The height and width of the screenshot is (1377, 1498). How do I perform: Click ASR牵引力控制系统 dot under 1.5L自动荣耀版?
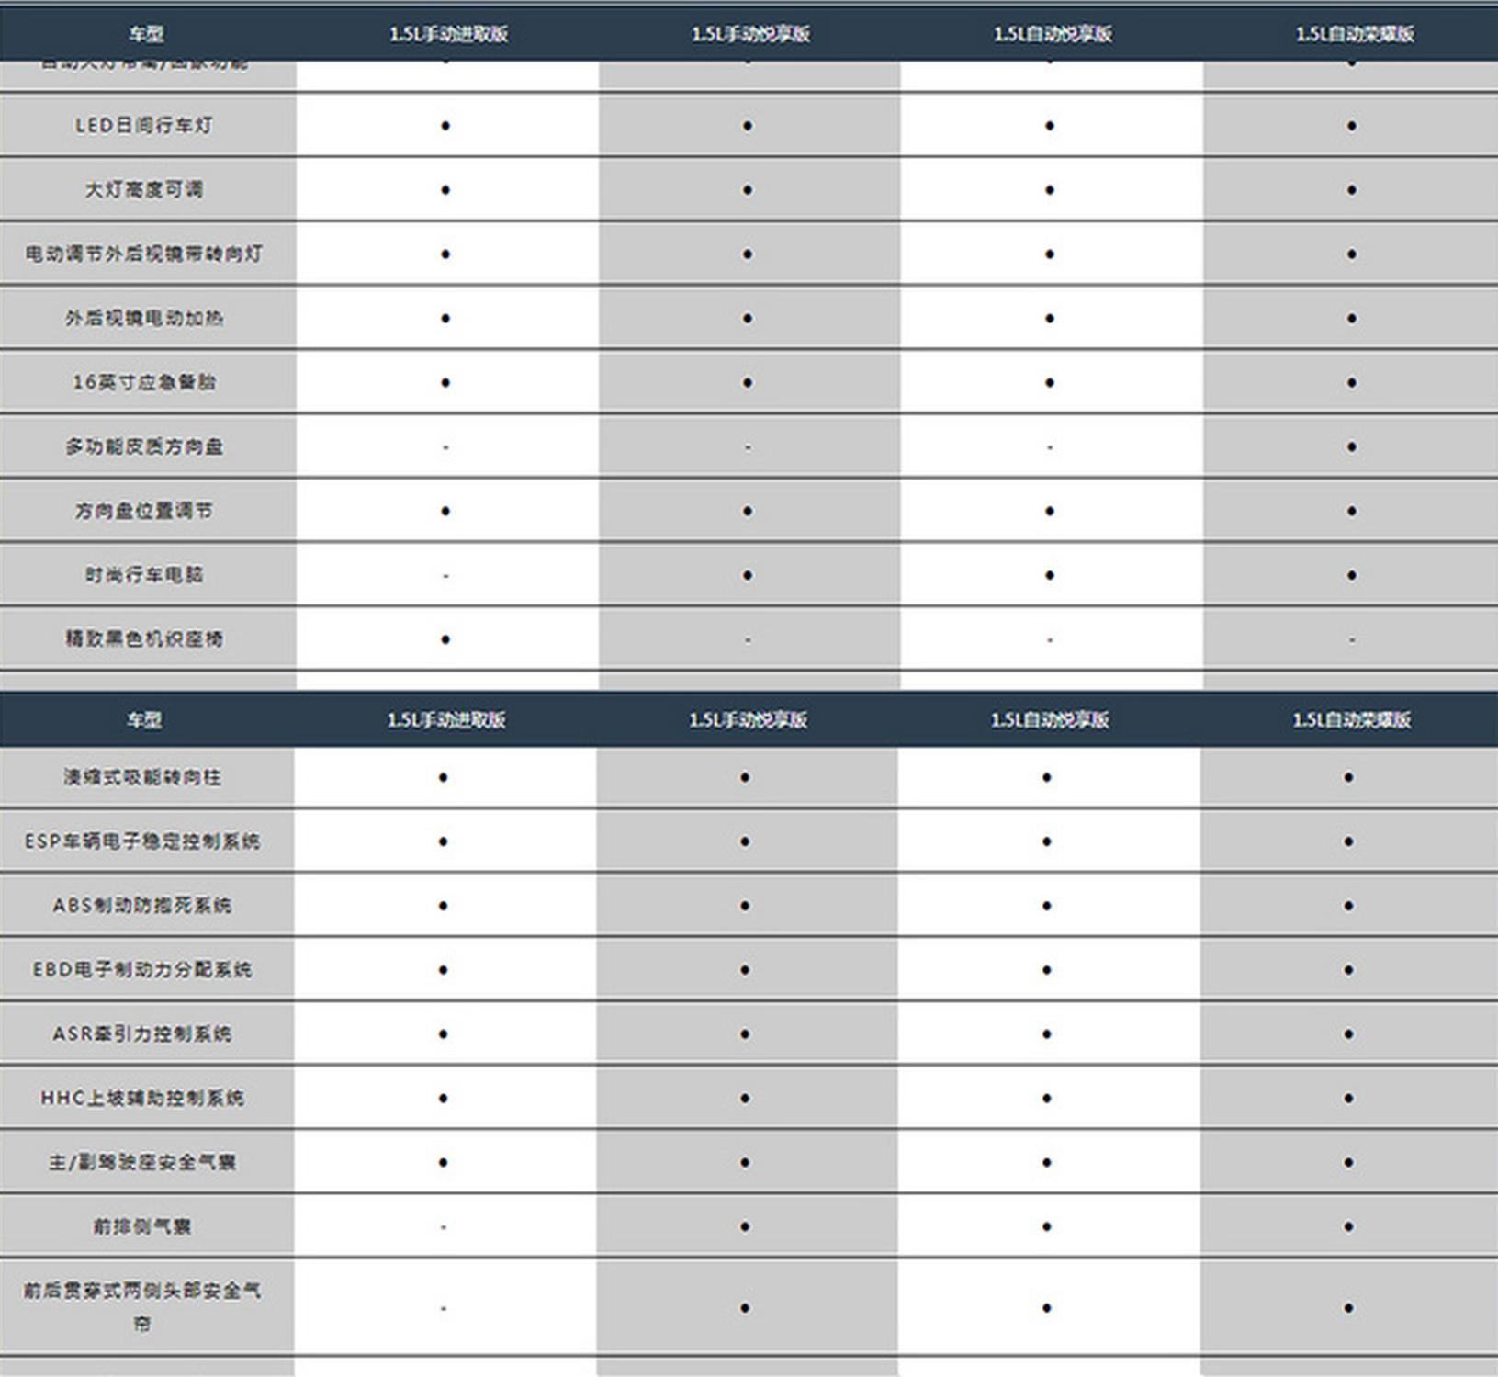pos(1348,1034)
